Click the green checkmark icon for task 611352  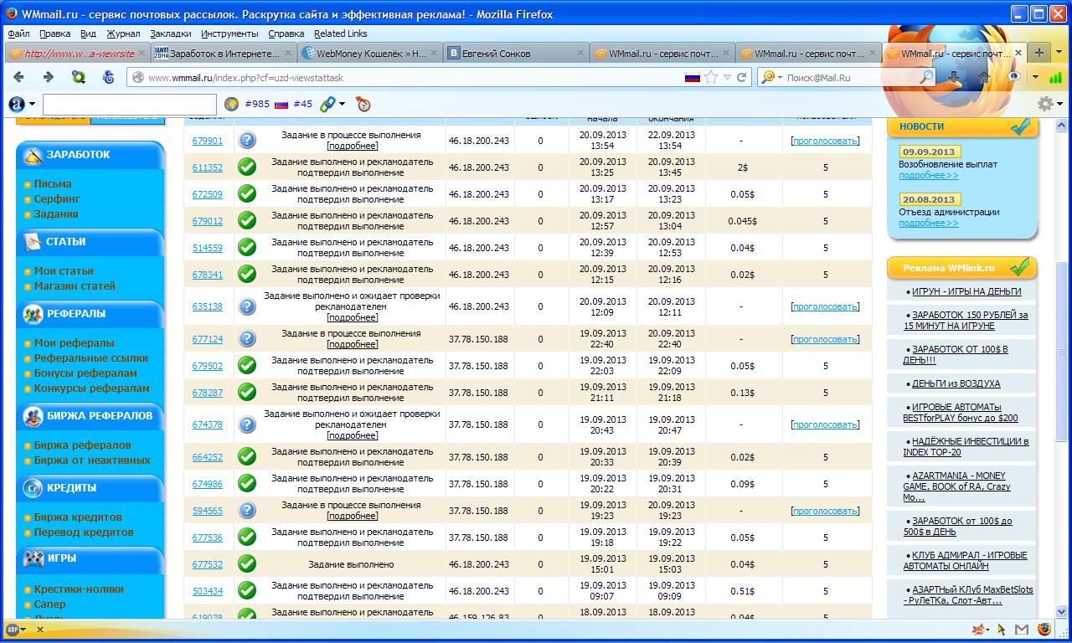(246, 167)
